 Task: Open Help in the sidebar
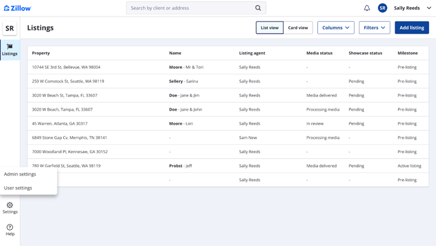pyautogui.click(x=10, y=230)
